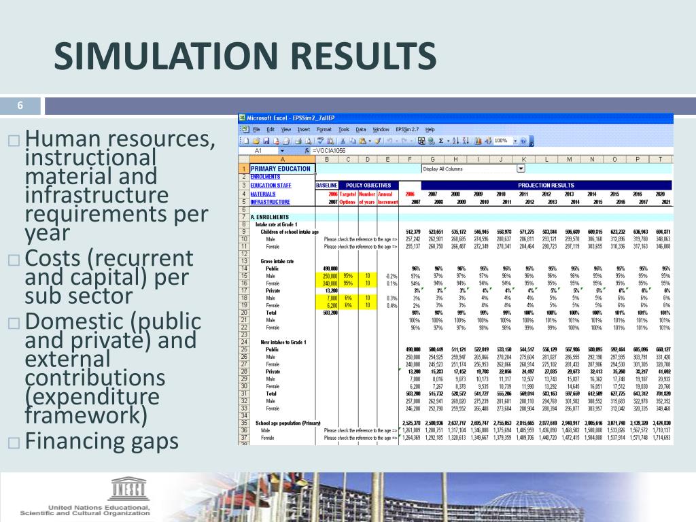696x522 pixels.
Task: Open the Paste options dropdown arrow
Action: pyautogui.click(x=369, y=141)
